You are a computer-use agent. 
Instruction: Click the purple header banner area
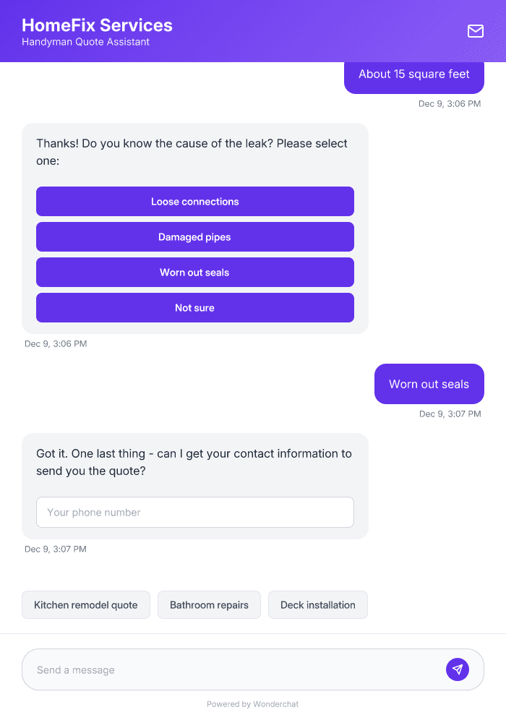click(x=289, y=31)
